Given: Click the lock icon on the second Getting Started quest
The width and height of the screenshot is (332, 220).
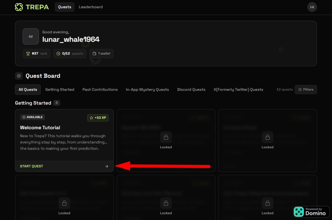Looking at the screenshot, I should click(166, 137).
